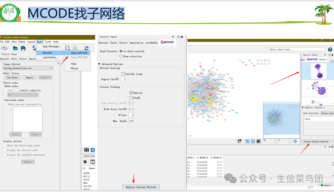Open the MCC ranking method dropdown

click(x=23, y=95)
